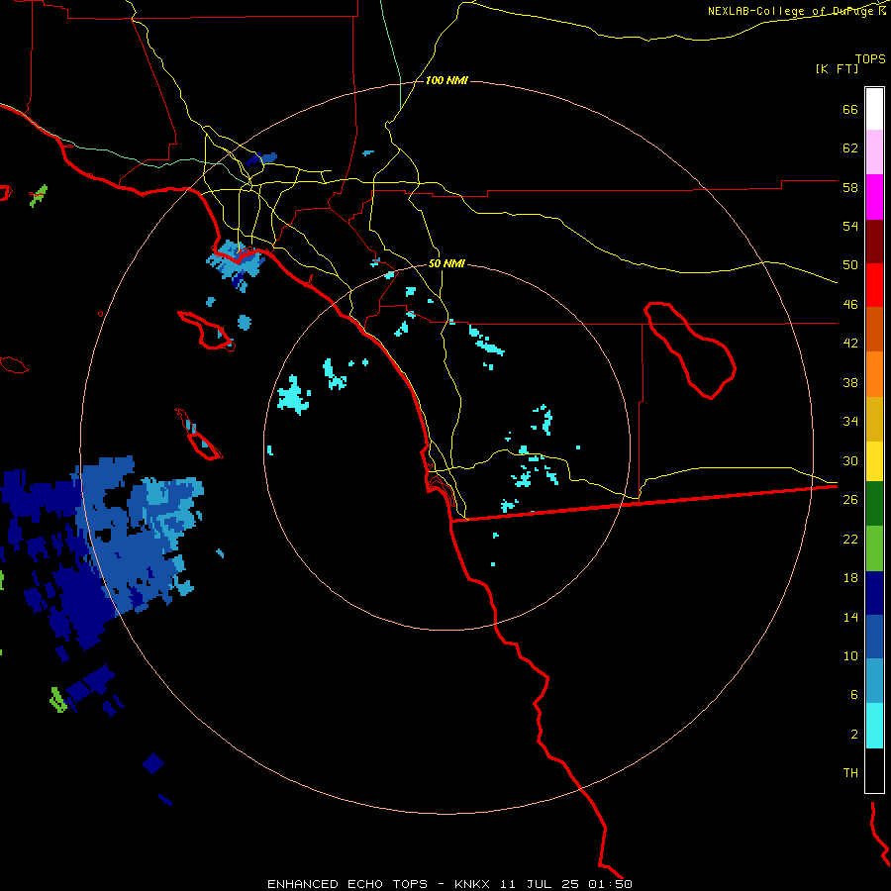Click the legend value 10
This screenshot has width=891, height=891.
tap(850, 655)
